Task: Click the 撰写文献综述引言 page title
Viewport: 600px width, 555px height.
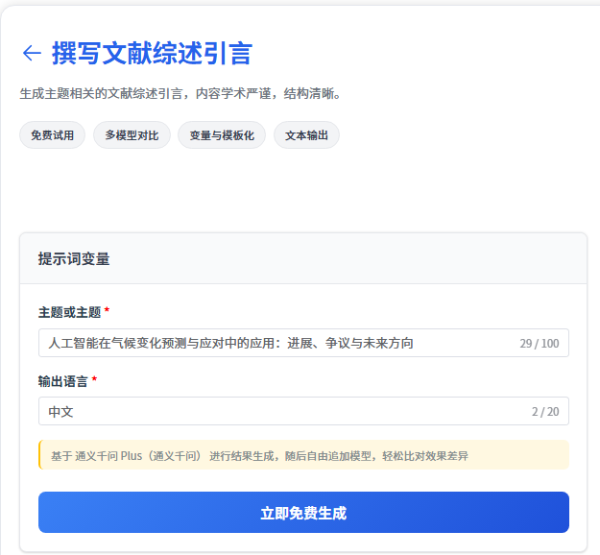Action: click(152, 53)
